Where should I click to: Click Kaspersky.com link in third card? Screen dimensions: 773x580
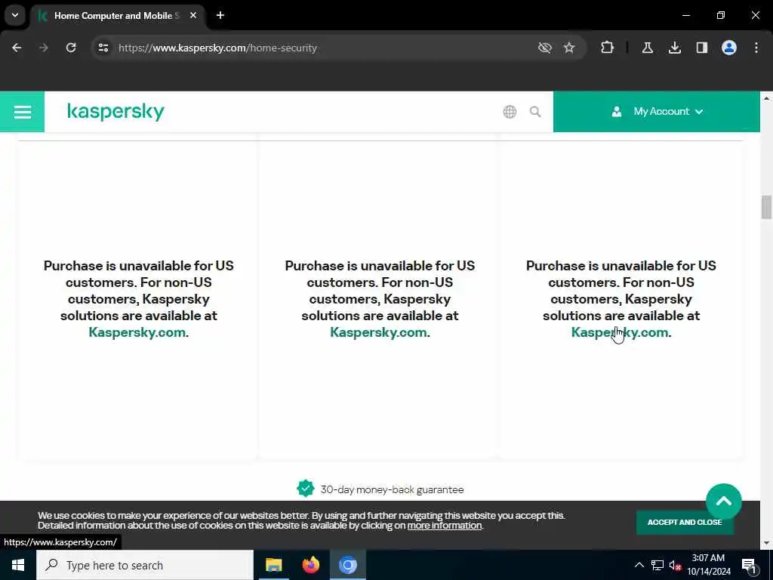click(x=620, y=332)
